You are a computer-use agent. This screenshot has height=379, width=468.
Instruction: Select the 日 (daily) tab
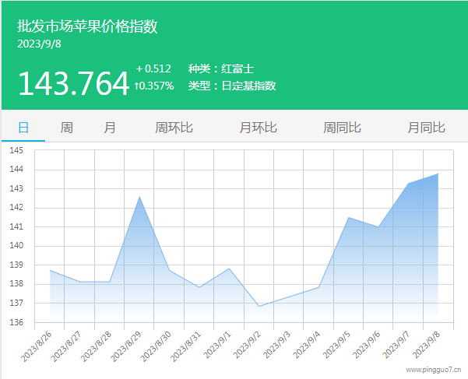[23, 128]
